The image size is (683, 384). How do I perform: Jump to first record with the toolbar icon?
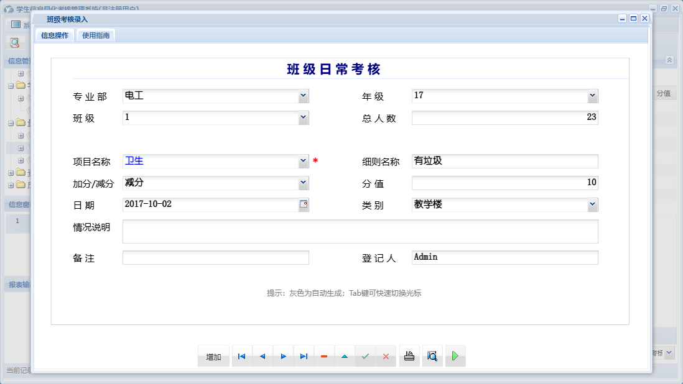241,356
